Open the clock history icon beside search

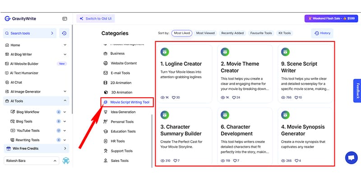pyautogui.click(x=65, y=33)
